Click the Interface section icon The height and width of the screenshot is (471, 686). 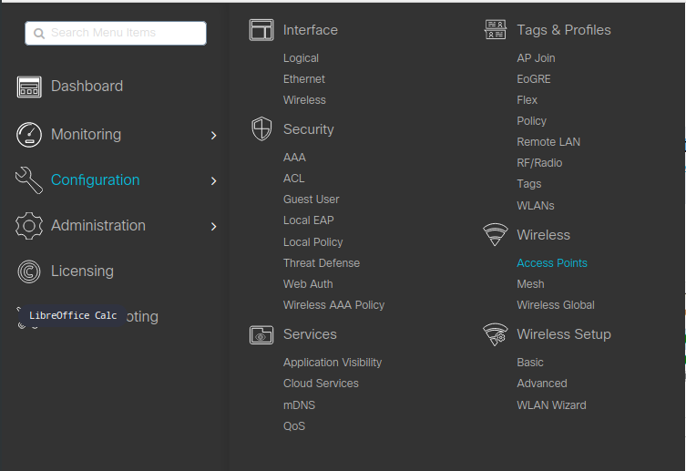click(261, 30)
